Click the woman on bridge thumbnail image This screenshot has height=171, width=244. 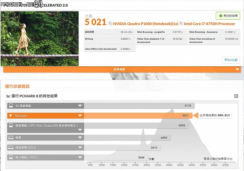click(40, 39)
